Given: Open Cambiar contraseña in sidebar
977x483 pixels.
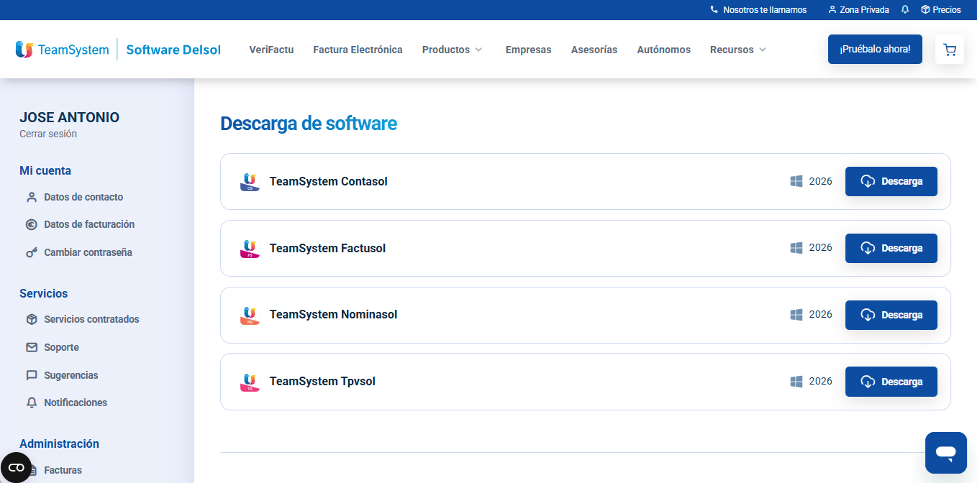Looking at the screenshot, I should pyautogui.click(x=88, y=252).
